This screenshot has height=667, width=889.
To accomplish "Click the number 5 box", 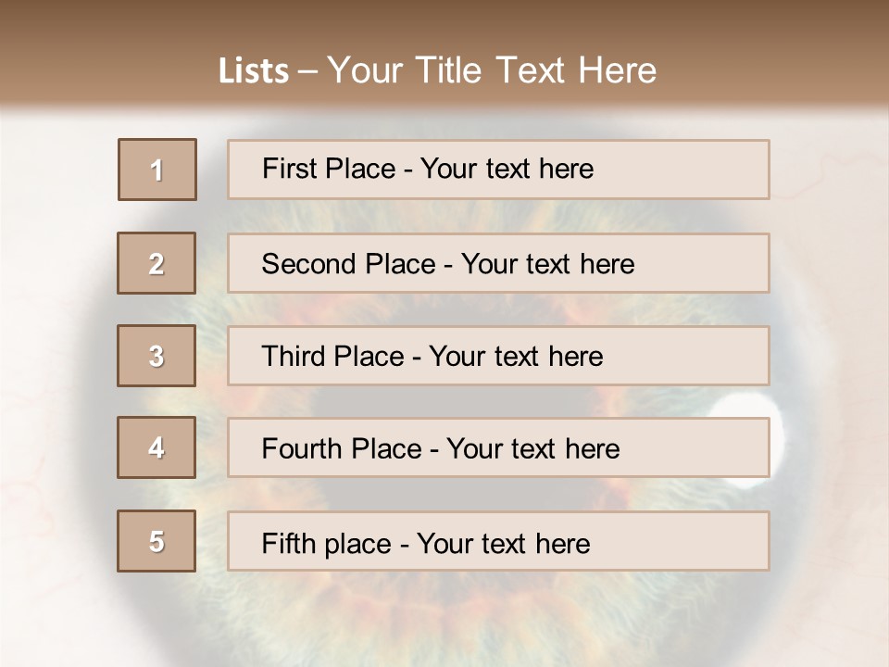I will tap(157, 541).
